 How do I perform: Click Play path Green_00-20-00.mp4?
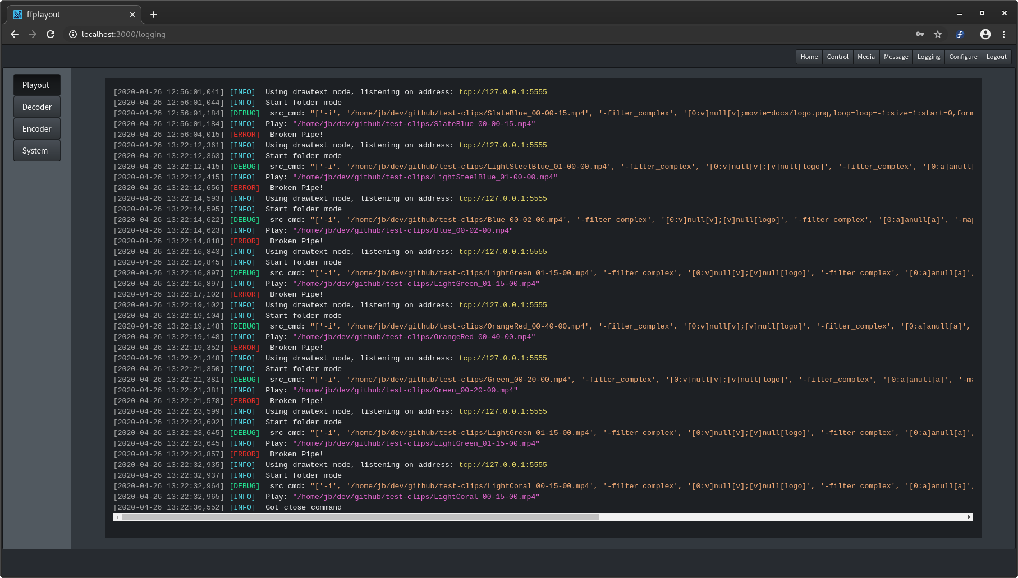[x=405, y=390]
